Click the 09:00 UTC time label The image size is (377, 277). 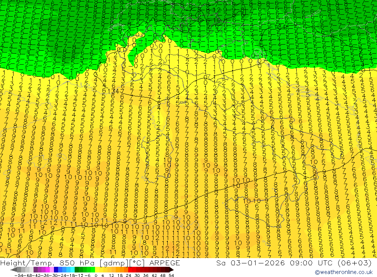[311, 263]
